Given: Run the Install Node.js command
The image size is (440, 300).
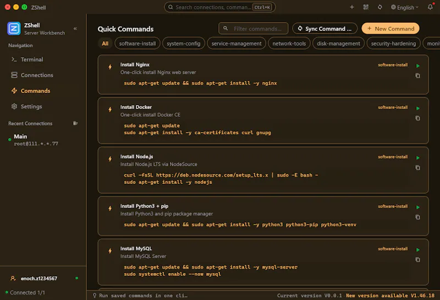Looking at the screenshot, I should [x=418, y=157].
